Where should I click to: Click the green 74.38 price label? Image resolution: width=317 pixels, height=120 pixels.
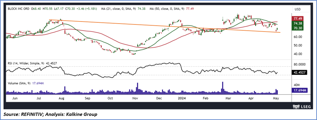pyautogui.click(x=297, y=23)
